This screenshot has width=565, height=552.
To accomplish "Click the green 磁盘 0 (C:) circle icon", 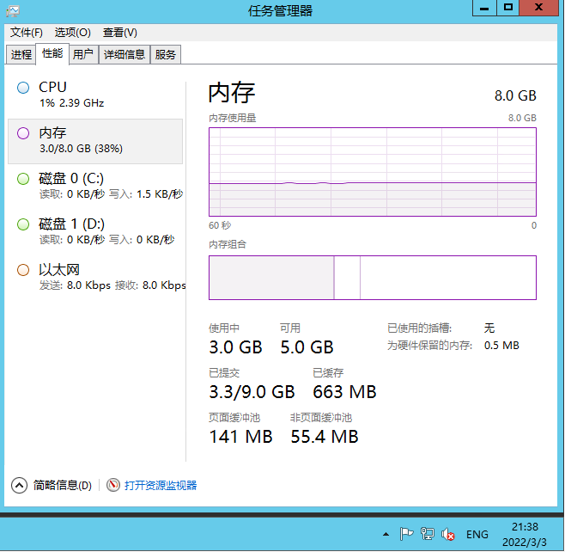I will pyautogui.click(x=23, y=179).
